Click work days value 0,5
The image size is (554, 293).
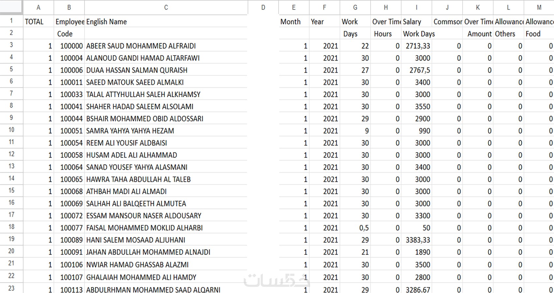point(364,228)
